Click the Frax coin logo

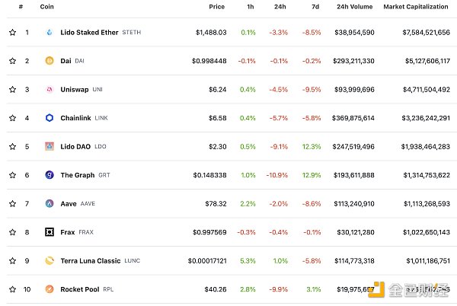[x=50, y=232]
